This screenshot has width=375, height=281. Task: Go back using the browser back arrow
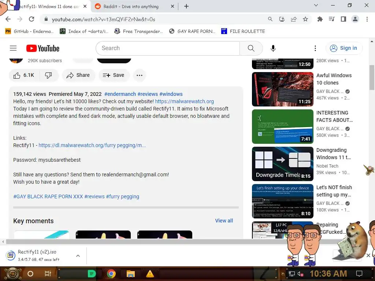(8, 19)
